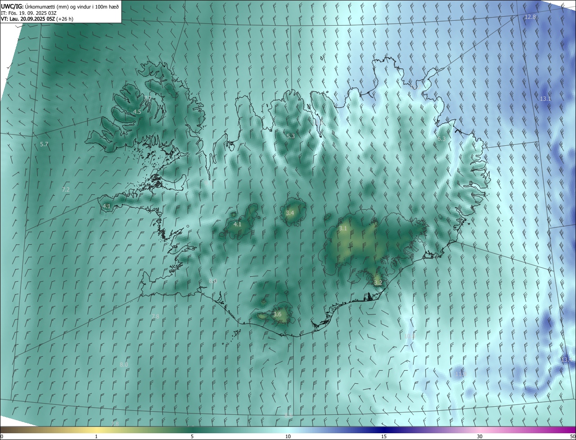Click the '3.4' value on the Hofsjökull glacier
Screen dimensions: 576x440
(x=290, y=213)
